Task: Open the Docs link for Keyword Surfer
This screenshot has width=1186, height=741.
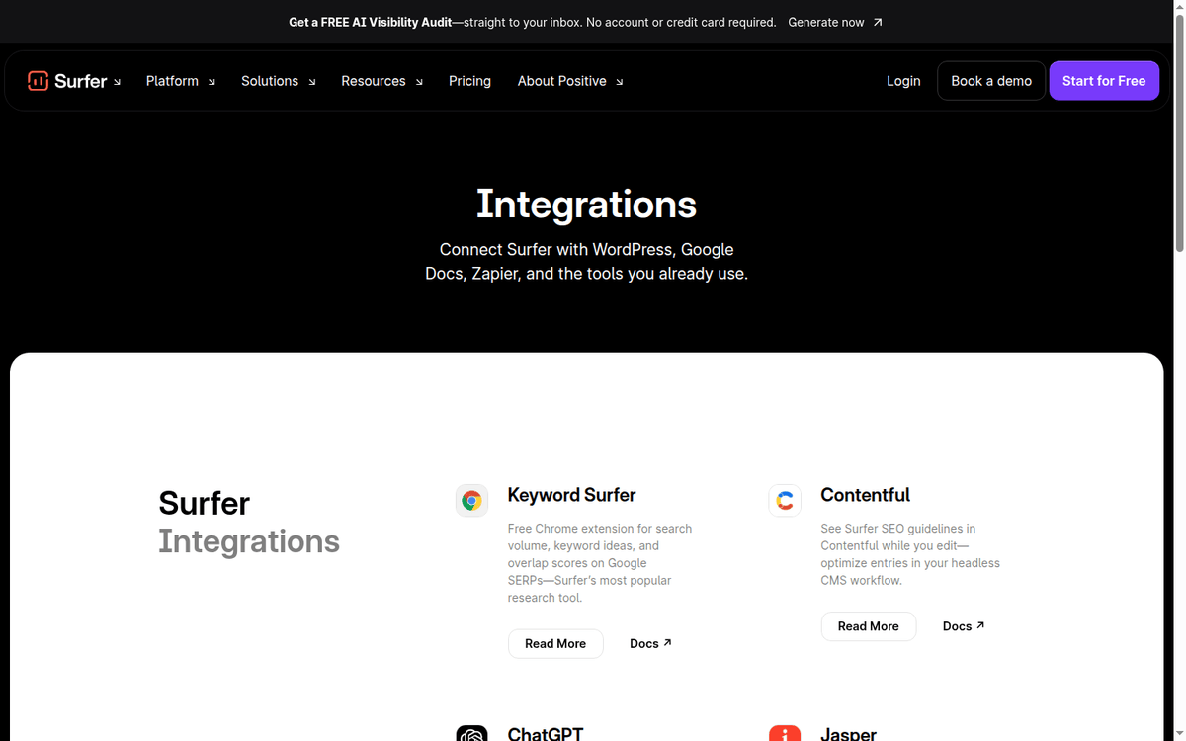Action: 650,643
